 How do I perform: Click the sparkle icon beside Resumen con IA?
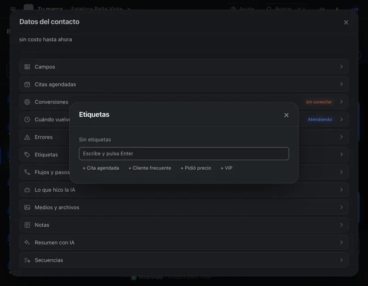click(x=27, y=243)
